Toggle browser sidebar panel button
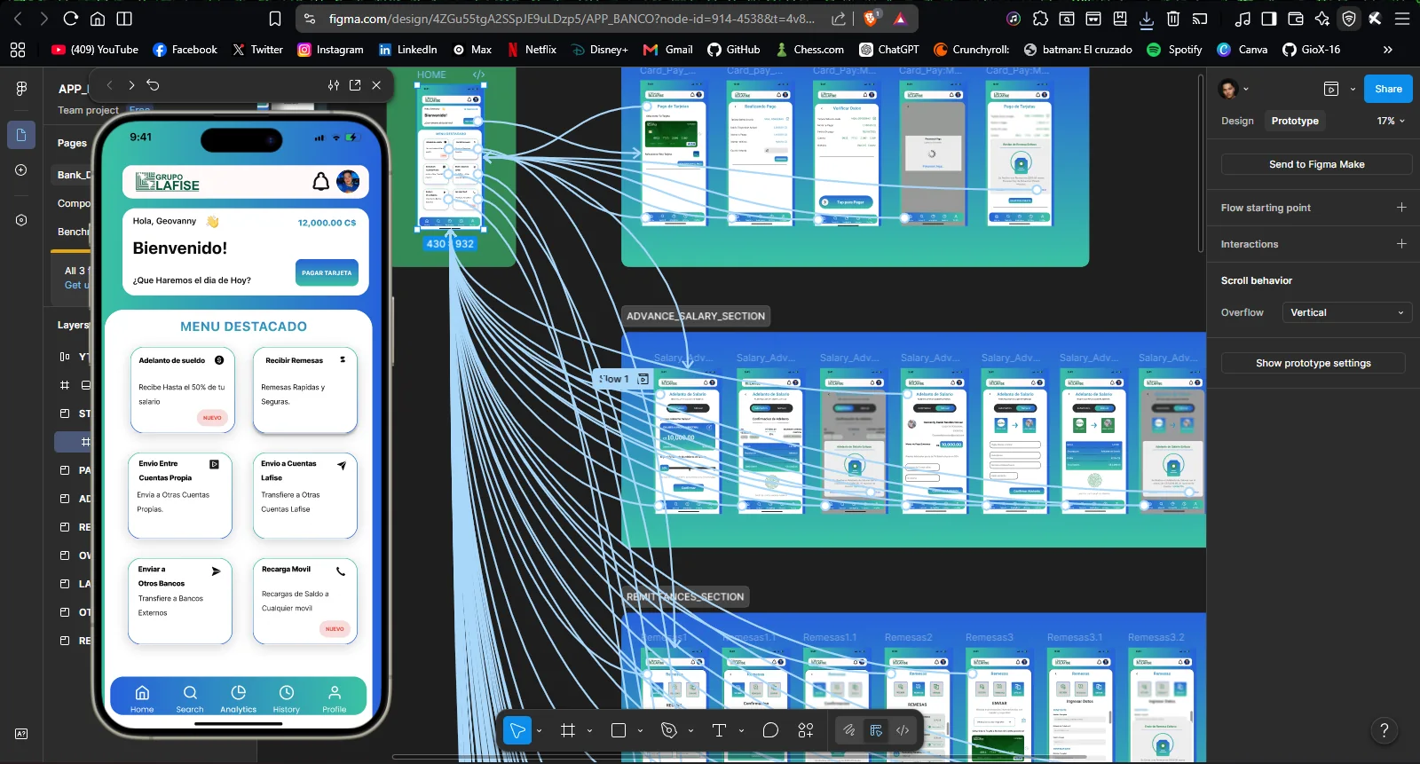Screen dimensions: 1420x764 pyautogui.click(x=1269, y=19)
